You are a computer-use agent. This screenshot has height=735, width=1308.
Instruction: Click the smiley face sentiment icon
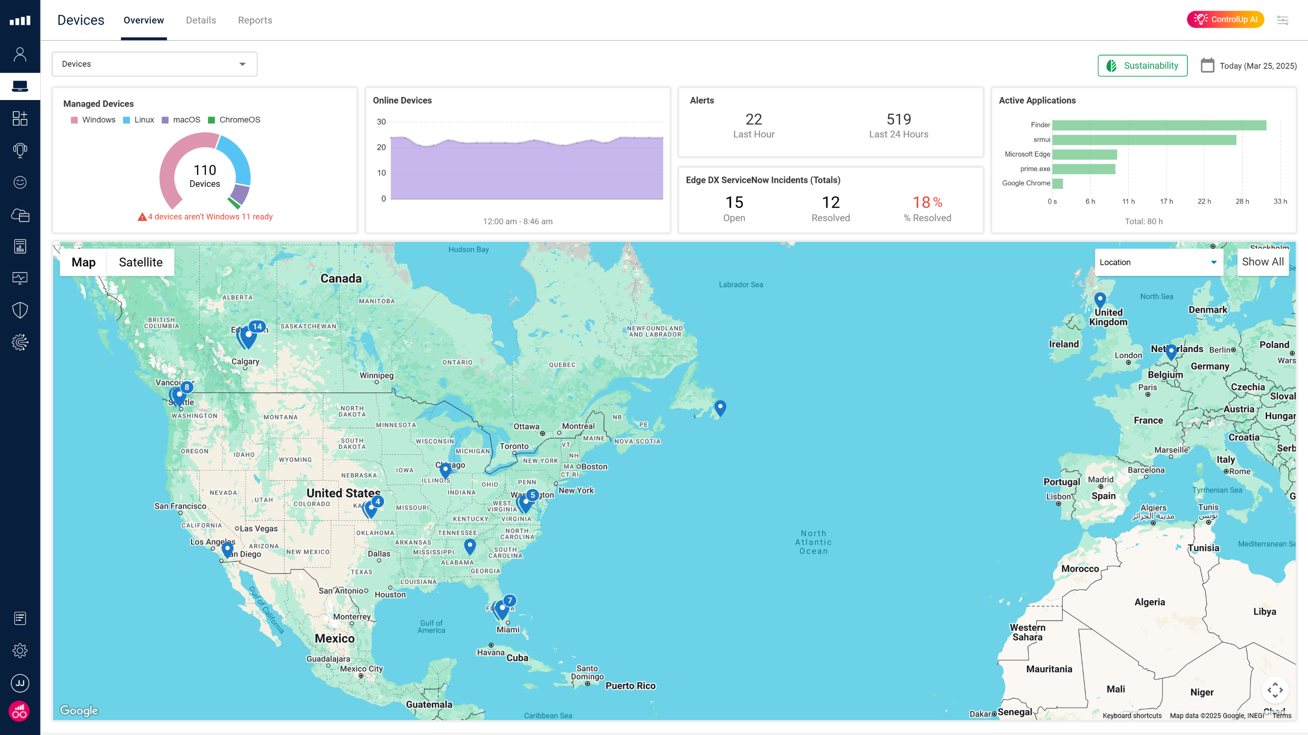[x=20, y=182]
